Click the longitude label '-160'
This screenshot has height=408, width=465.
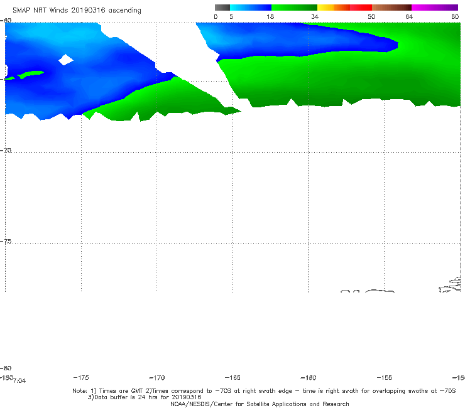click(309, 378)
